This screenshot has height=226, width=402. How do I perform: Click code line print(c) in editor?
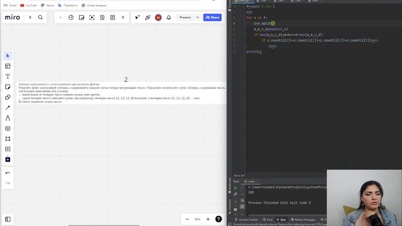254,51
